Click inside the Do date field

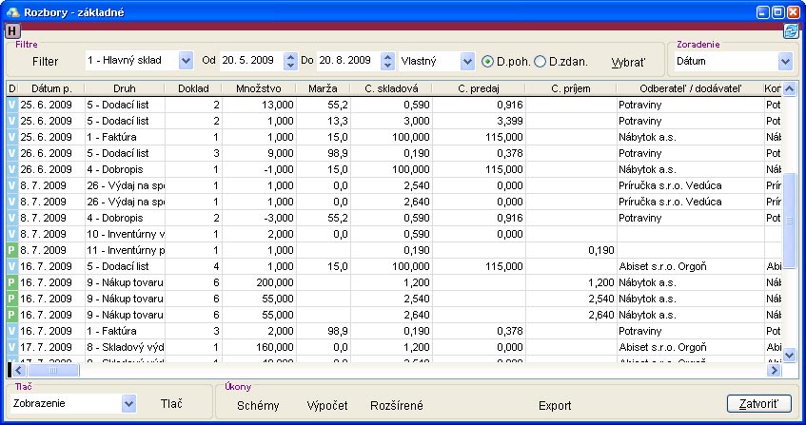click(x=345, y=61)
